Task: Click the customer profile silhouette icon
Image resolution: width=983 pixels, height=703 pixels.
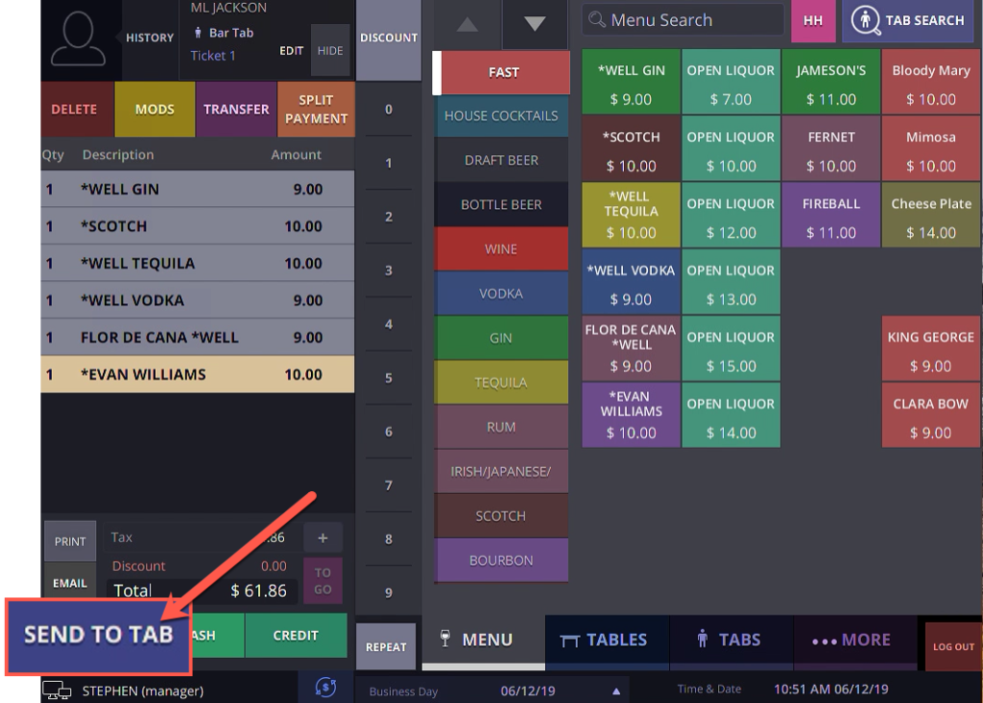Action: point(79,38)
